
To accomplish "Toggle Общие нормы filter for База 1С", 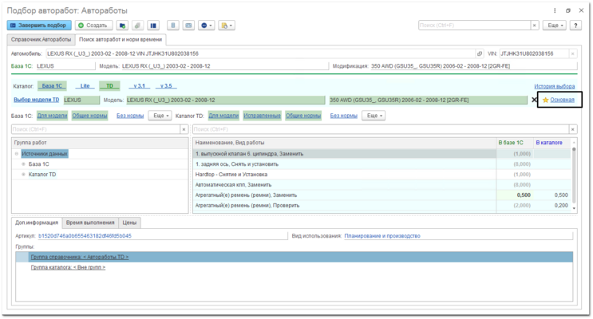I will tap(89, 116).
